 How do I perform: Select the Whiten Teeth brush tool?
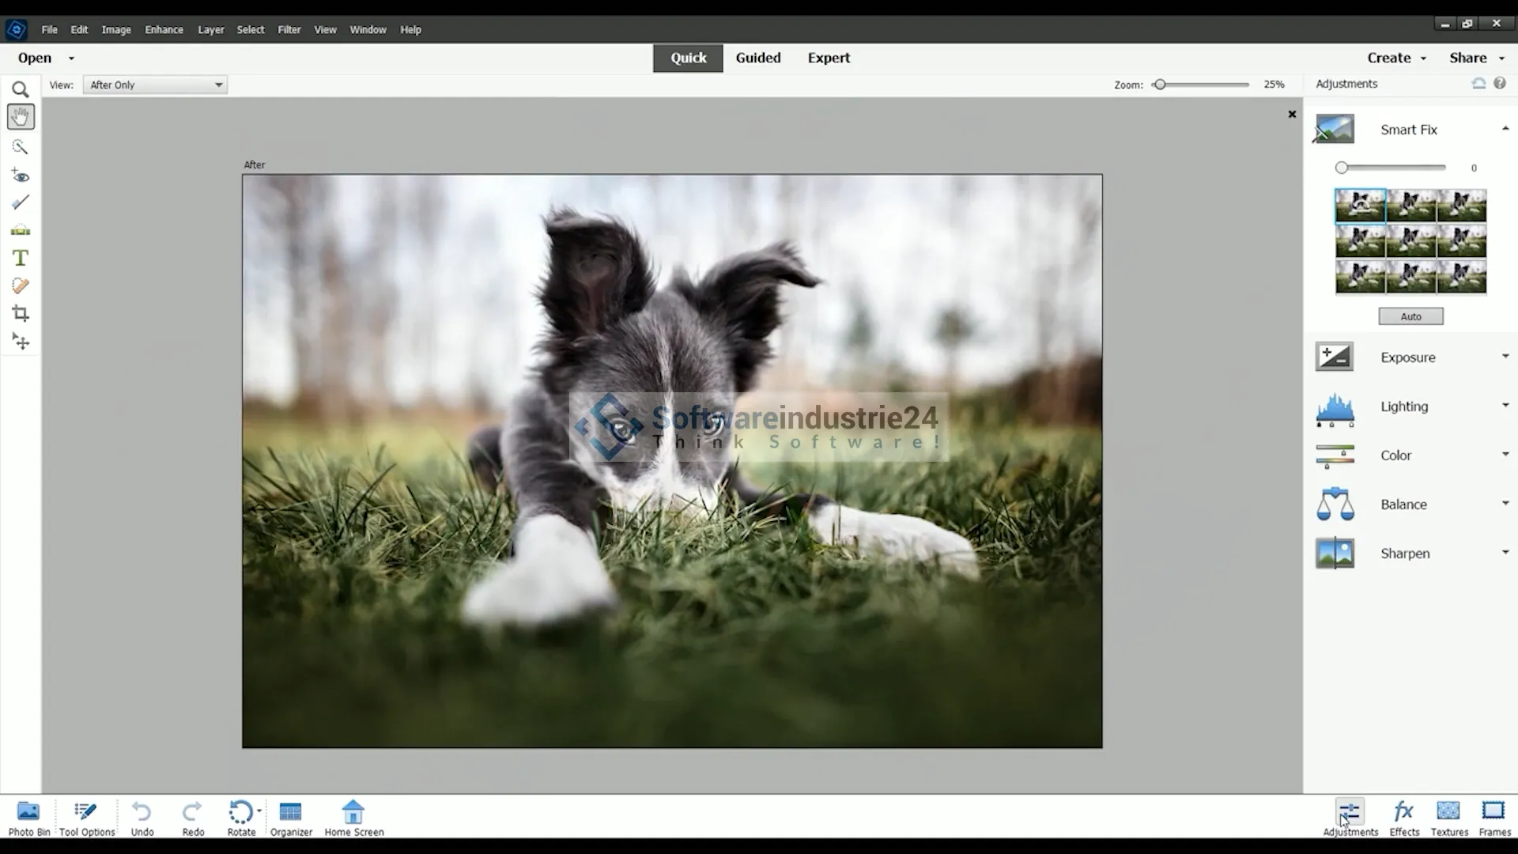[21, 203]
